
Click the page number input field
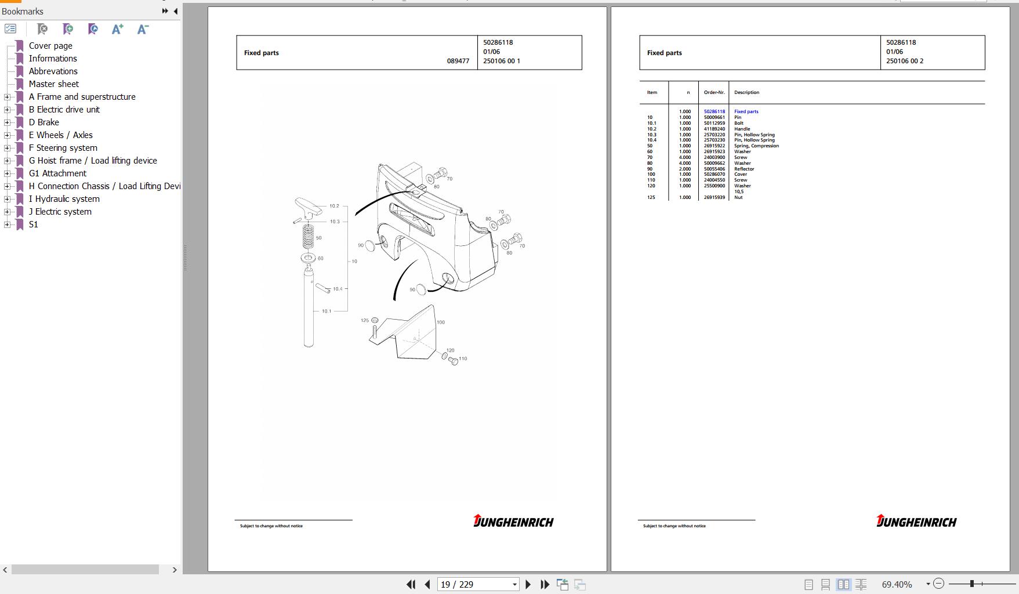click(x=474, y=585)
